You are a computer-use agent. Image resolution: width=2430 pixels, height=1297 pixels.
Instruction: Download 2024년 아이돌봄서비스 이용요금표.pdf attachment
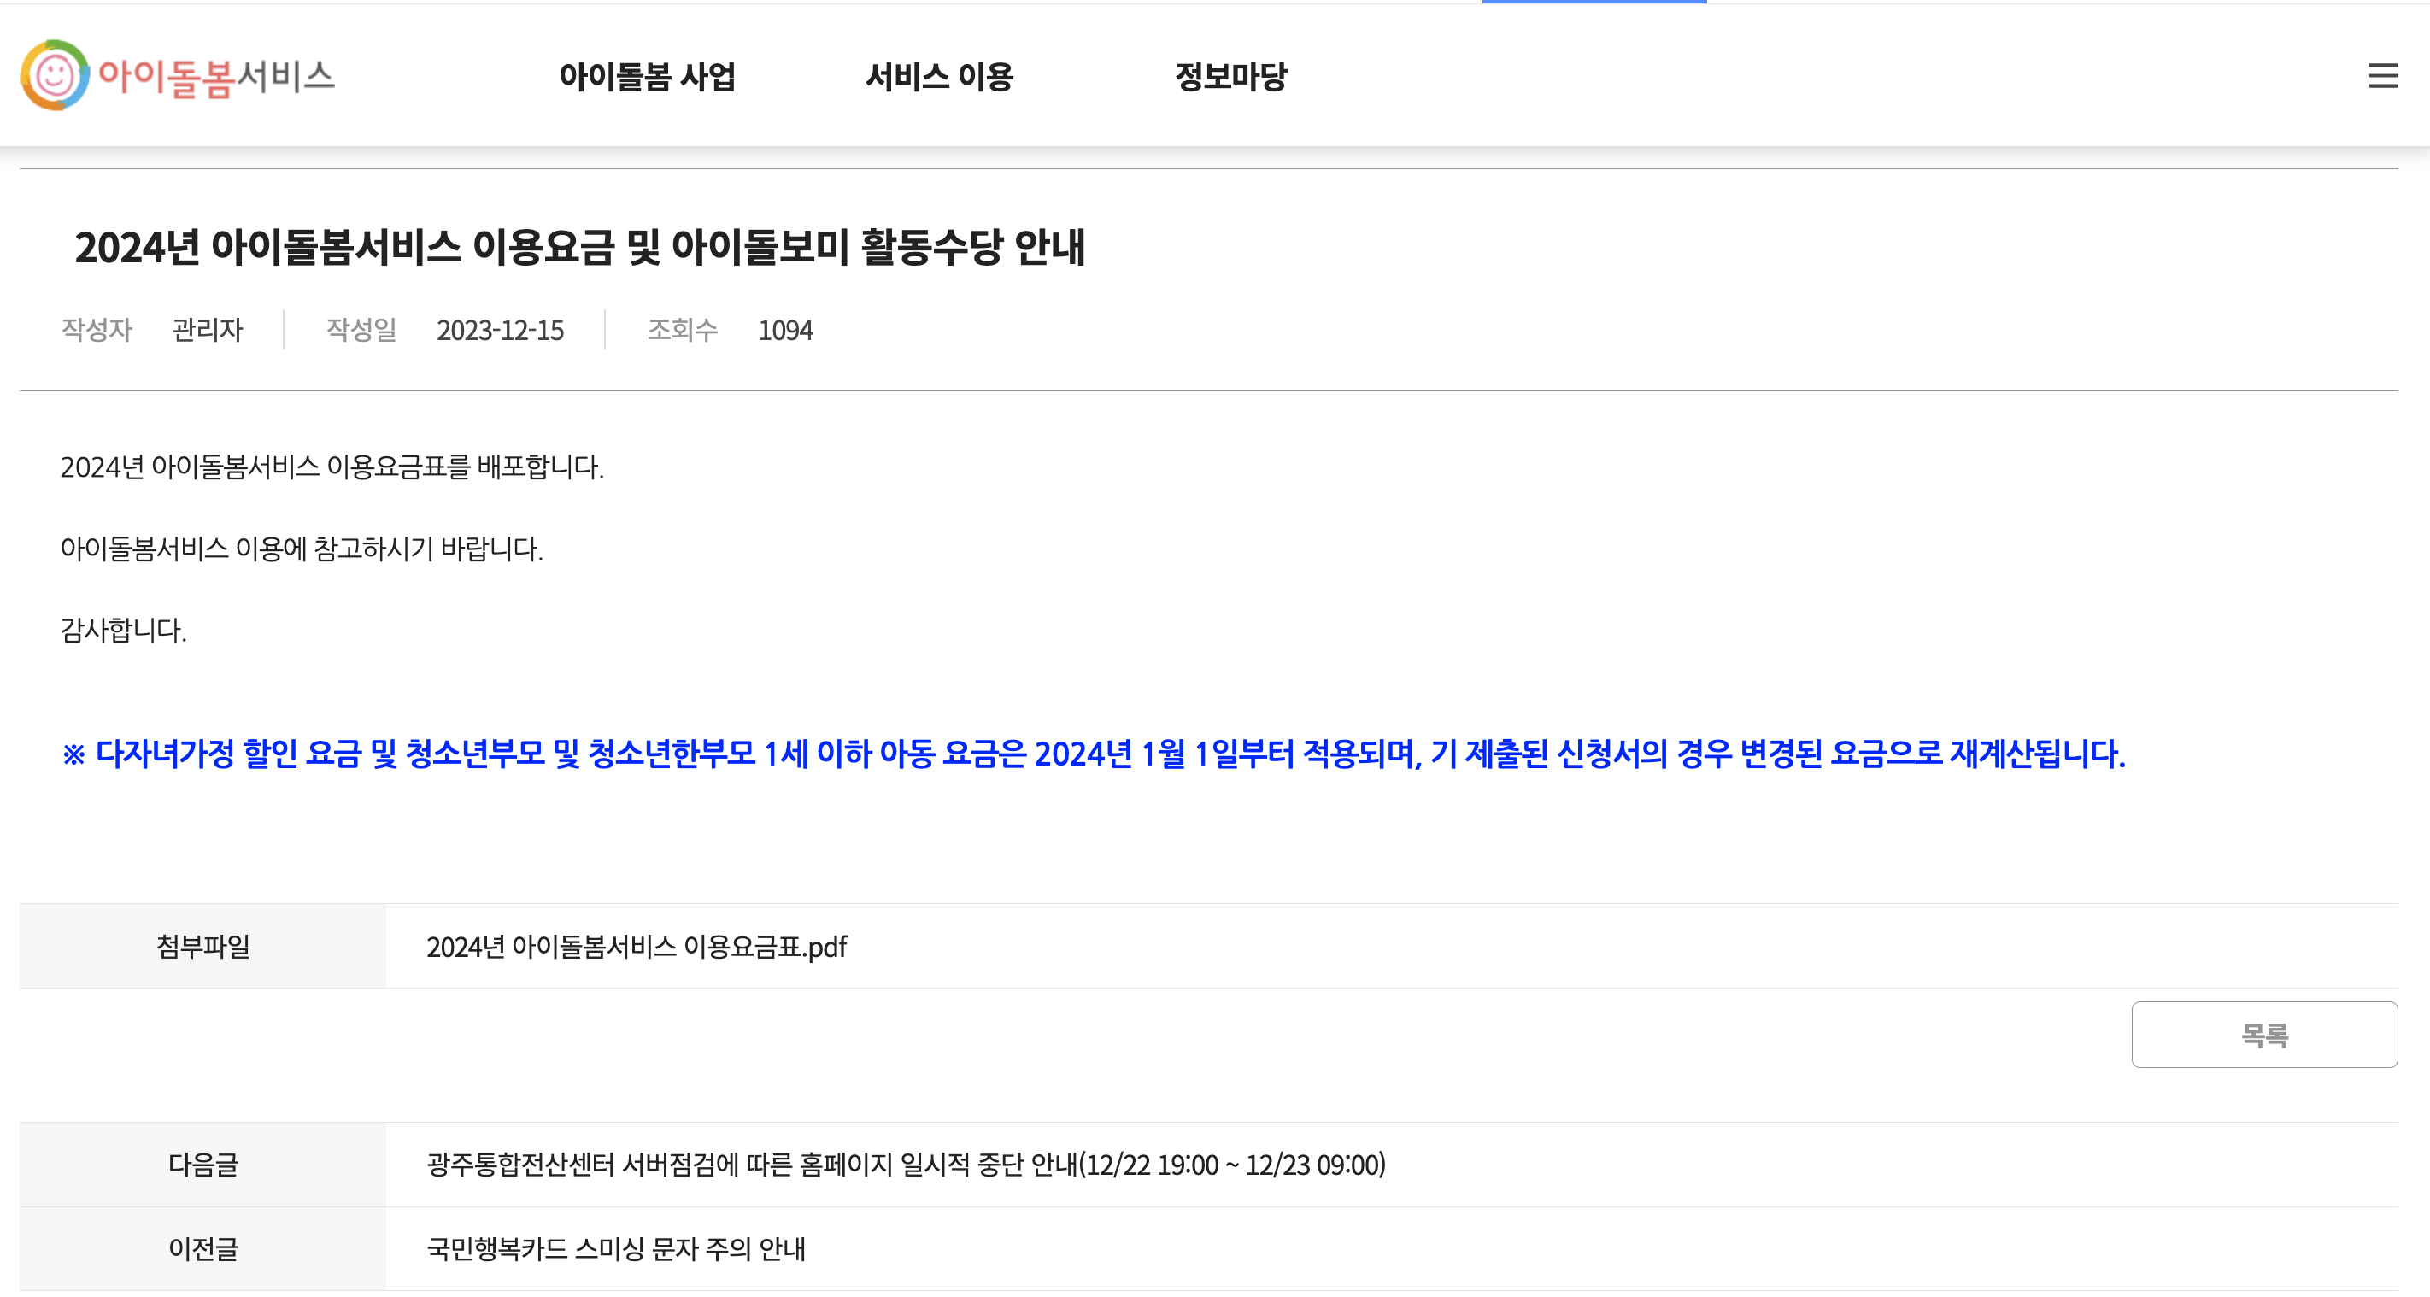click(637, 946)
